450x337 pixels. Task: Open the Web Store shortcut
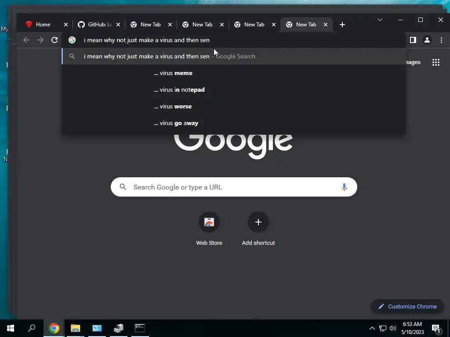209,229
